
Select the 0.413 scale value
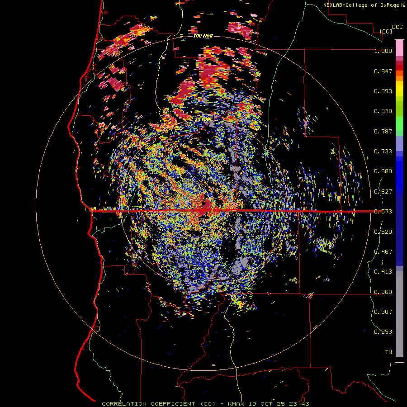click(x=383, y=272)
